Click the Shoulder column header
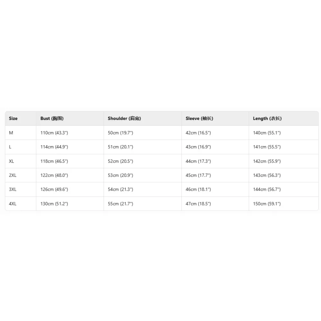The image size is (321, 321). pyautogui.click(x=124, y=118)
